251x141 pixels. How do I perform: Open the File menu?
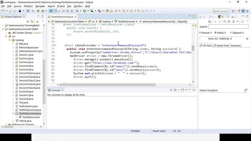[x=3, y=6]
